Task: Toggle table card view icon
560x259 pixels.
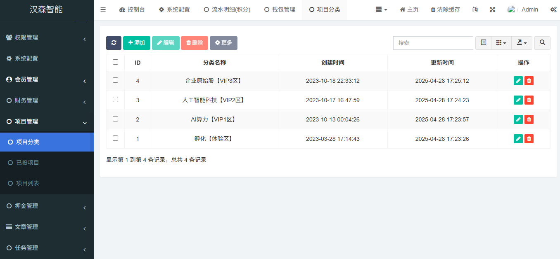Action: [x=483, y=43]
